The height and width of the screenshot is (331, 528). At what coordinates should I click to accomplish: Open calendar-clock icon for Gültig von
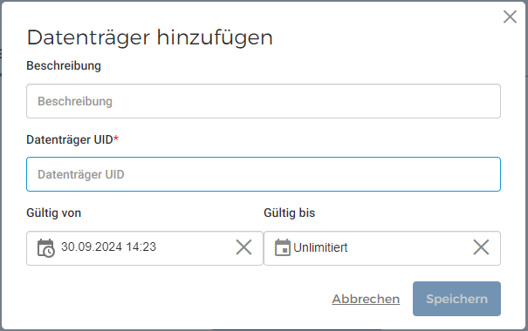click(x=45, y=248)
